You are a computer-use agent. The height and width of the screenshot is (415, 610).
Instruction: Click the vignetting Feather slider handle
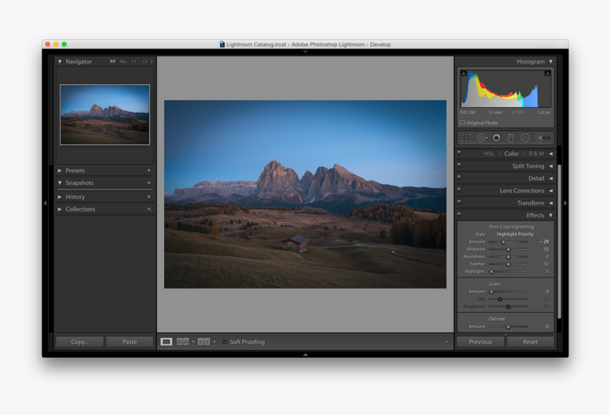pyautogui.click(x=508, y=264)
